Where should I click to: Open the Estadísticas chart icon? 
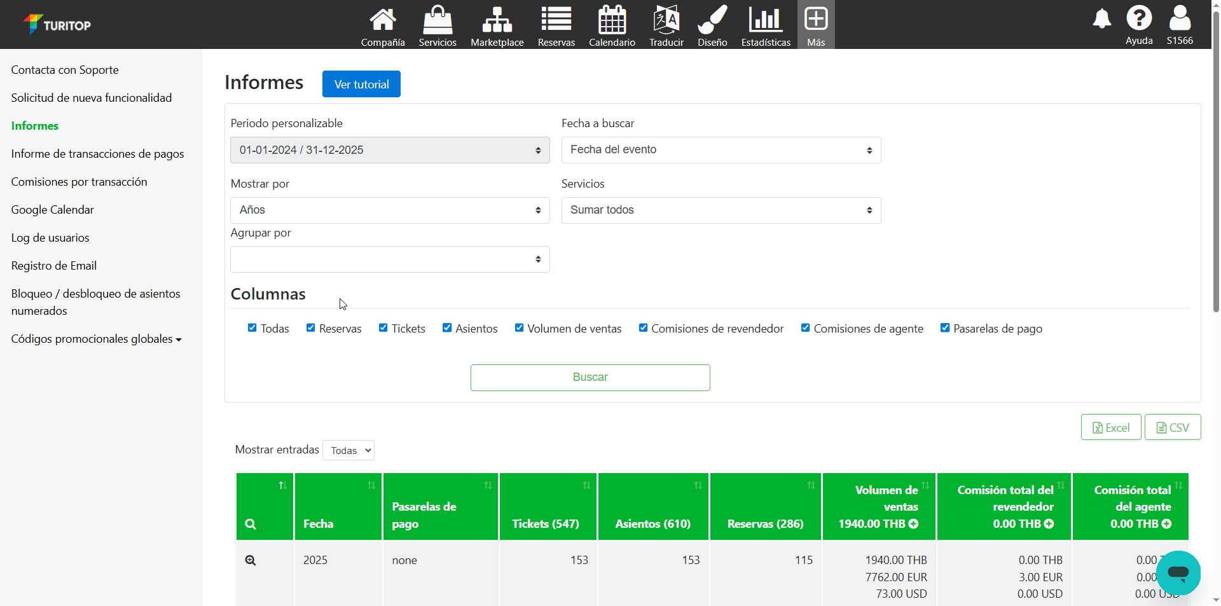[x=765, y=20]
